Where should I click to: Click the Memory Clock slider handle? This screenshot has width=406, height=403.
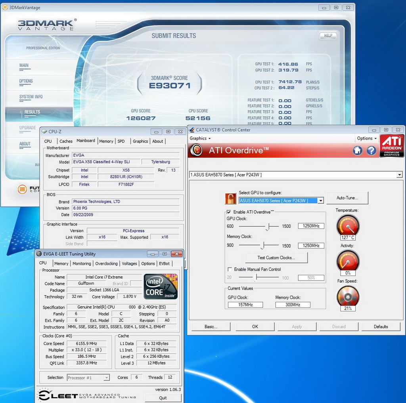click(x=262, y=246)
